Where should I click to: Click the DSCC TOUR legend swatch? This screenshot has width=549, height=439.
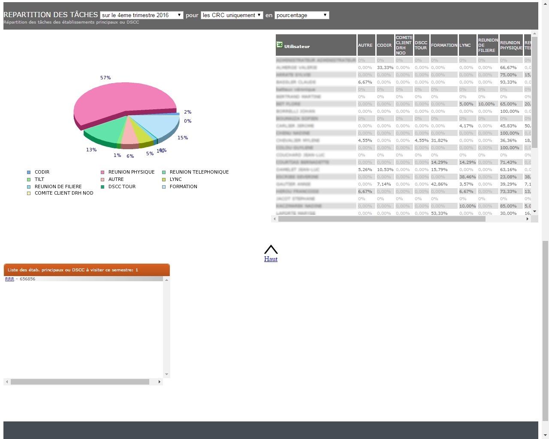(x=103, y=187)
